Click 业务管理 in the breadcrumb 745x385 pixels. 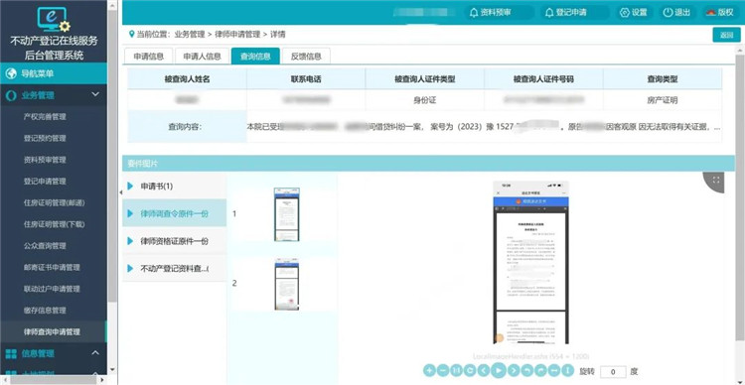click(x=190, y=34)
